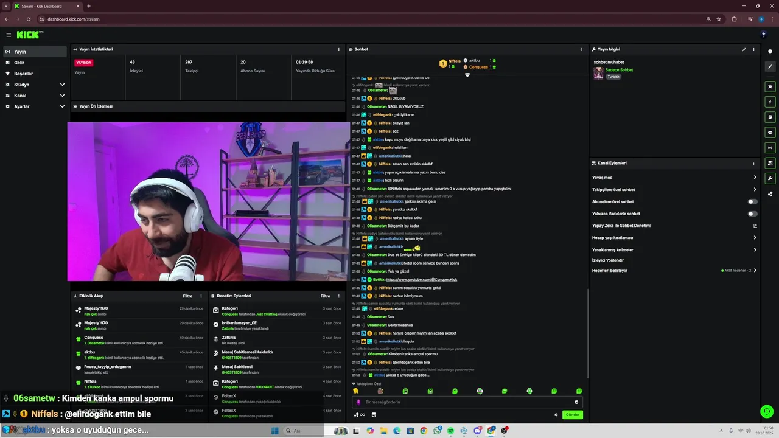
Task: Toggle the wrench icon in the right sidebar
Action: coord(770,178)
